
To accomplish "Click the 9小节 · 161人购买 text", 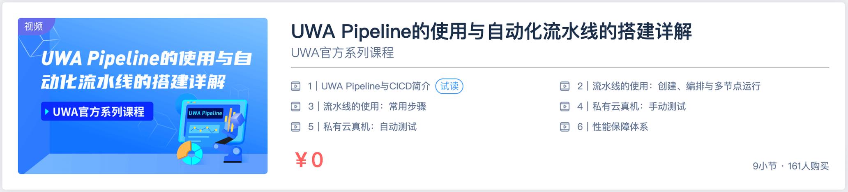I will pyautogui.click(x=790, y=166).
